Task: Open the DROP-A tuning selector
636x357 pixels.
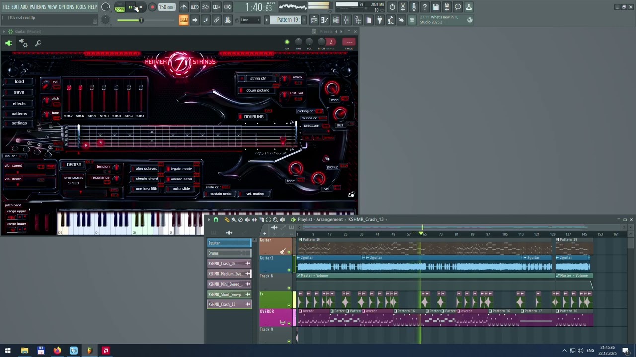Action: (74, 165)
